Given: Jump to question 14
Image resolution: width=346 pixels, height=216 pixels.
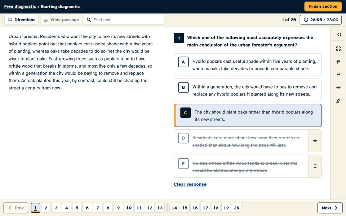Looking at the screenshot, I should pos(174,208).
